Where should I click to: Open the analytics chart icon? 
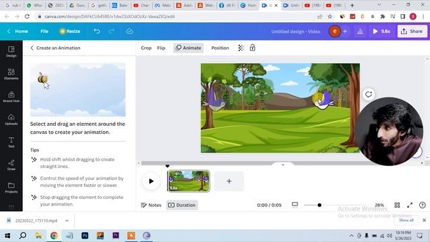(360, 32)
